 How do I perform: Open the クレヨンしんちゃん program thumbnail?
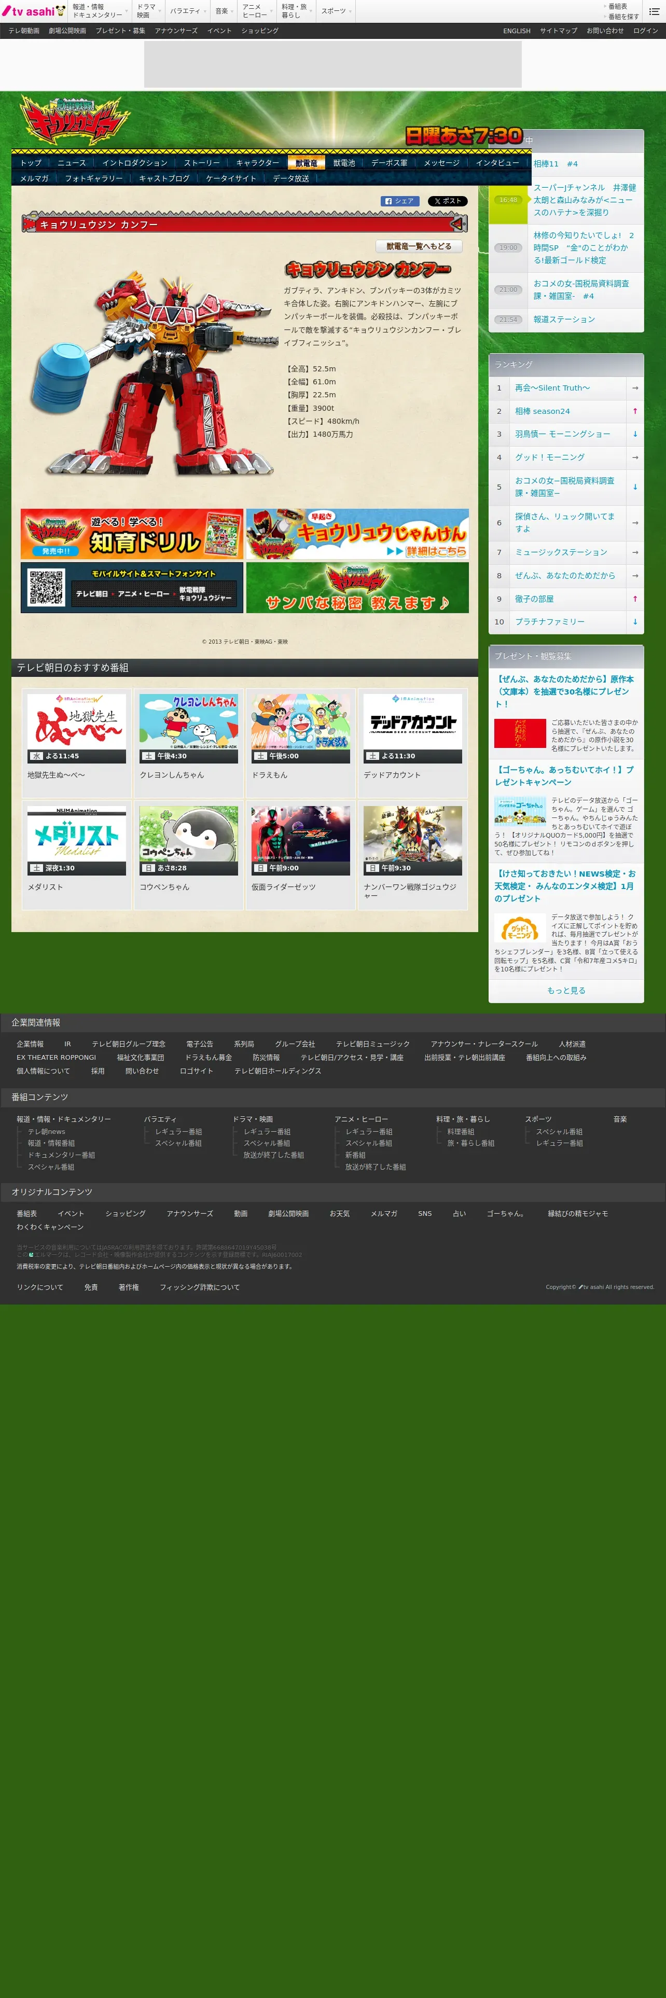(188, 728)
